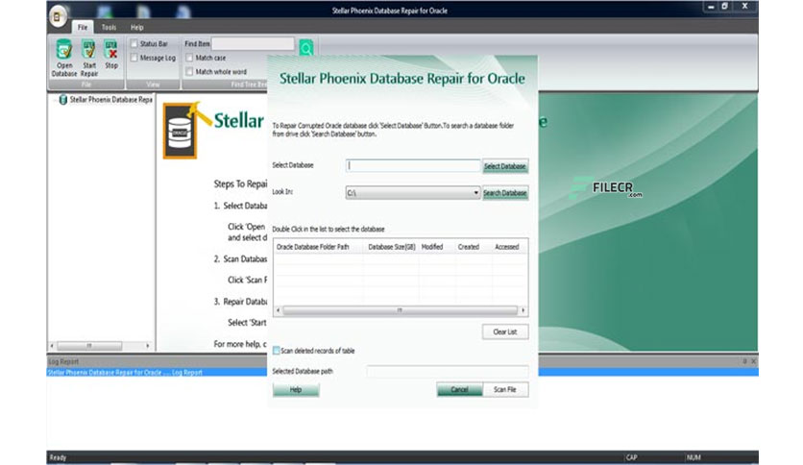Click the tree panel horizontal scrollbar thumb
Screen dimensions: 803x465
(89, 346)
